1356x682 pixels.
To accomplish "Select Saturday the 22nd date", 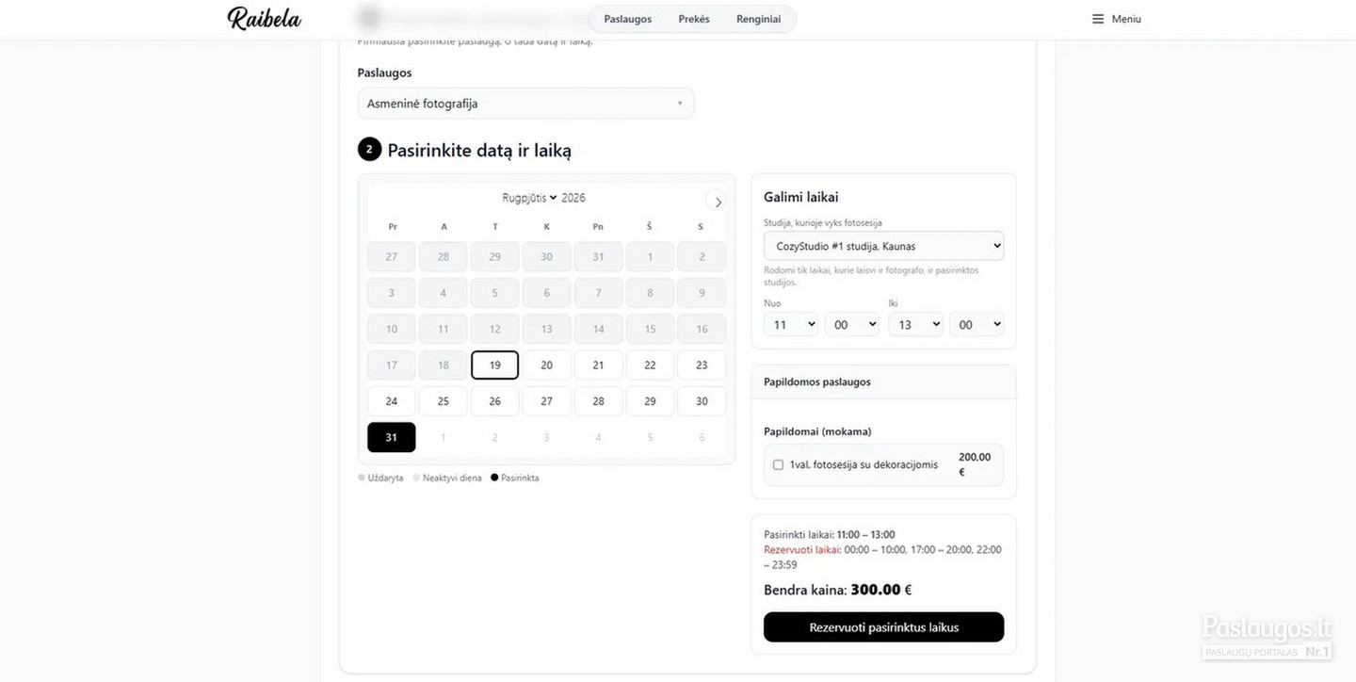I will coord(650,365).
